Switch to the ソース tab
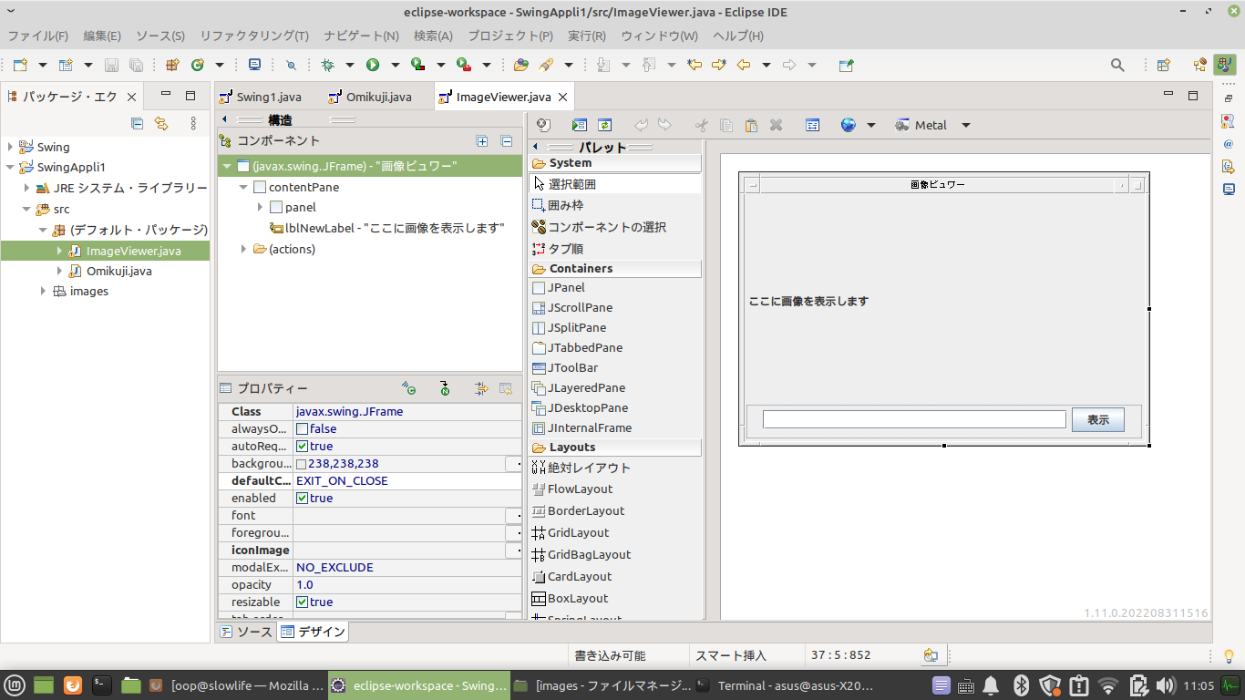This screenshot has width=1245, height=700. pos(246,632)
